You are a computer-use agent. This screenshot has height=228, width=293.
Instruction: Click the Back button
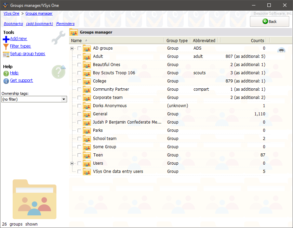pyautogui.click(x=269, y=21)
